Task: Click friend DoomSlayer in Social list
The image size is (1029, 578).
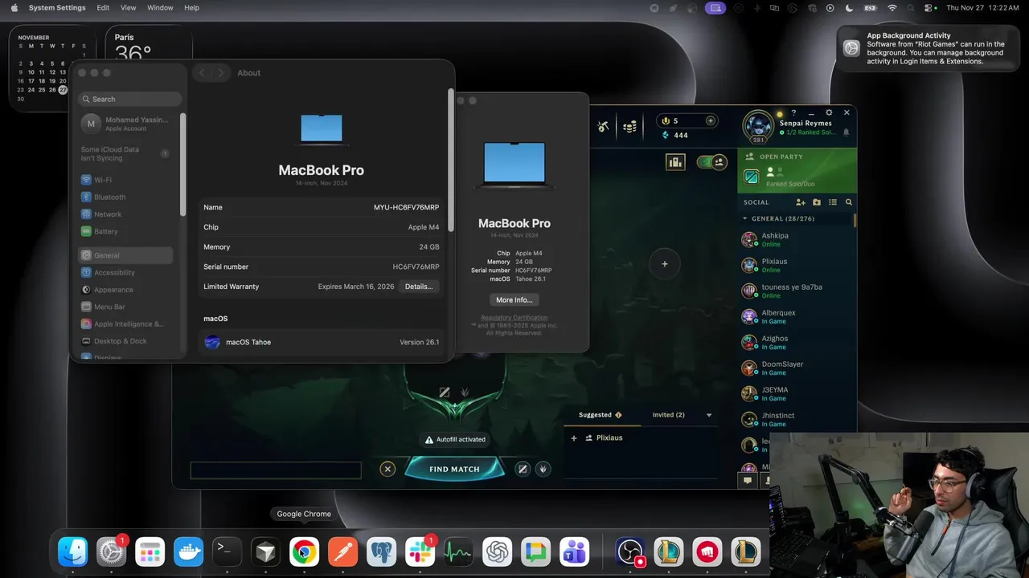Action: click(x=796, y=368)
